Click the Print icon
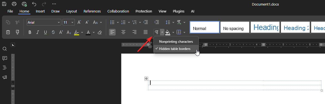This screenshot has width=325, height=104. (14, 4)
